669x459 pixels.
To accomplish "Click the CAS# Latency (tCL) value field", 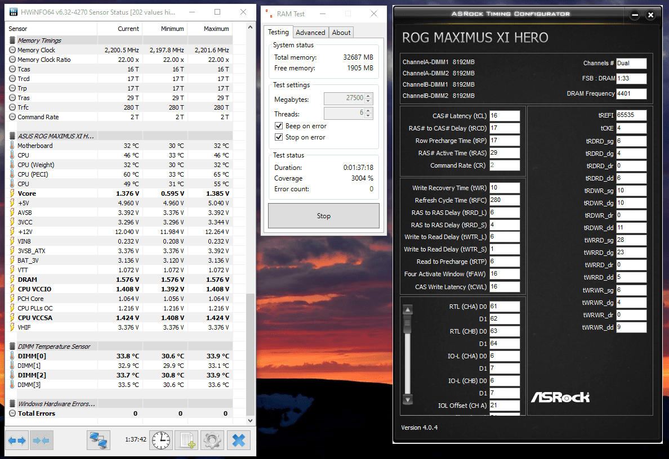I will (505, 115).
